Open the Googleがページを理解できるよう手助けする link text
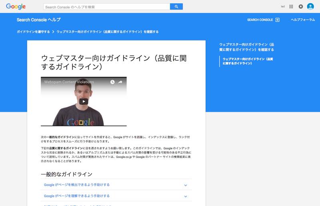This screenshot has width=320, height=206. 77,196
